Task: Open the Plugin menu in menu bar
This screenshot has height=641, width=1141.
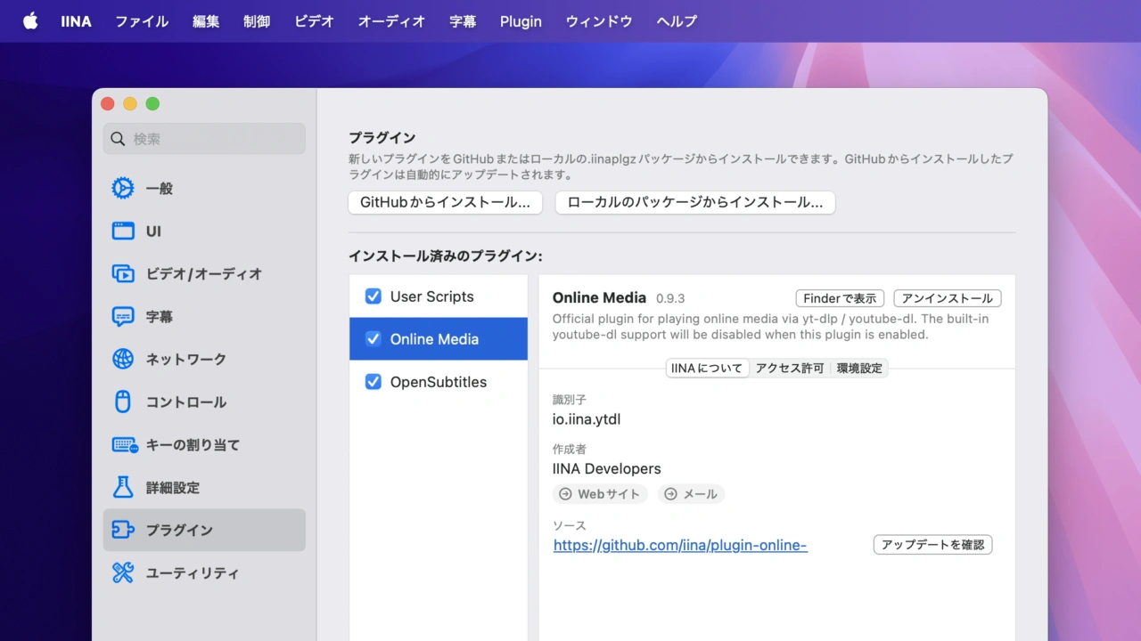Action: (521, 21)
